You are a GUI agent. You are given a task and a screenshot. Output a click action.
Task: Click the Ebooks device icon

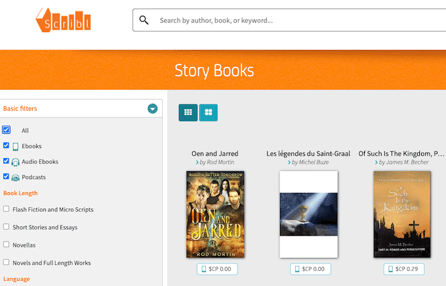(15, 146)
